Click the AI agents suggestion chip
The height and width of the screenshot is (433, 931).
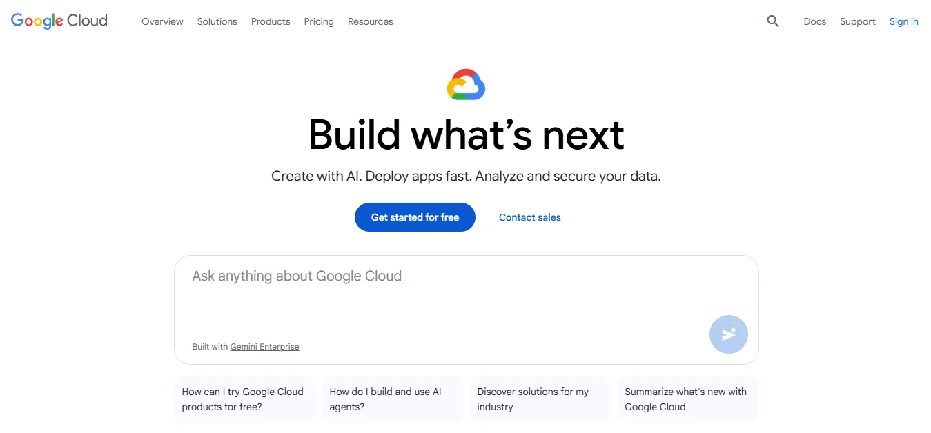pyautogui.click(x=391, y=399)
